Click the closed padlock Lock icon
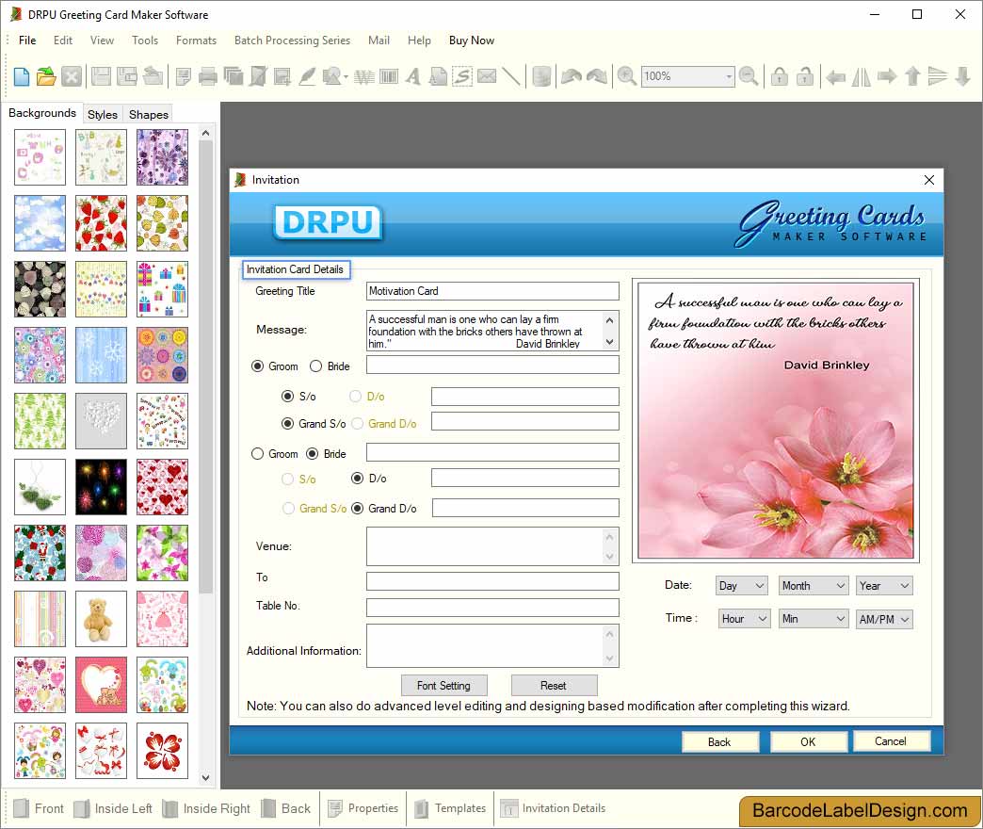This screenshot has width=983, height=829. [x=780, y=76]
